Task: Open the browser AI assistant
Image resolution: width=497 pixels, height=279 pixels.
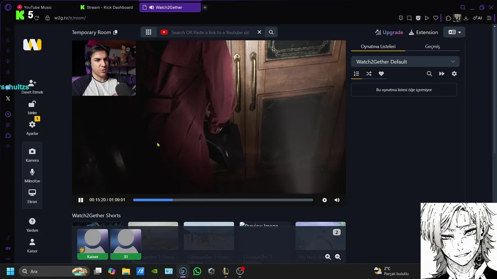Action: [477, 18]
